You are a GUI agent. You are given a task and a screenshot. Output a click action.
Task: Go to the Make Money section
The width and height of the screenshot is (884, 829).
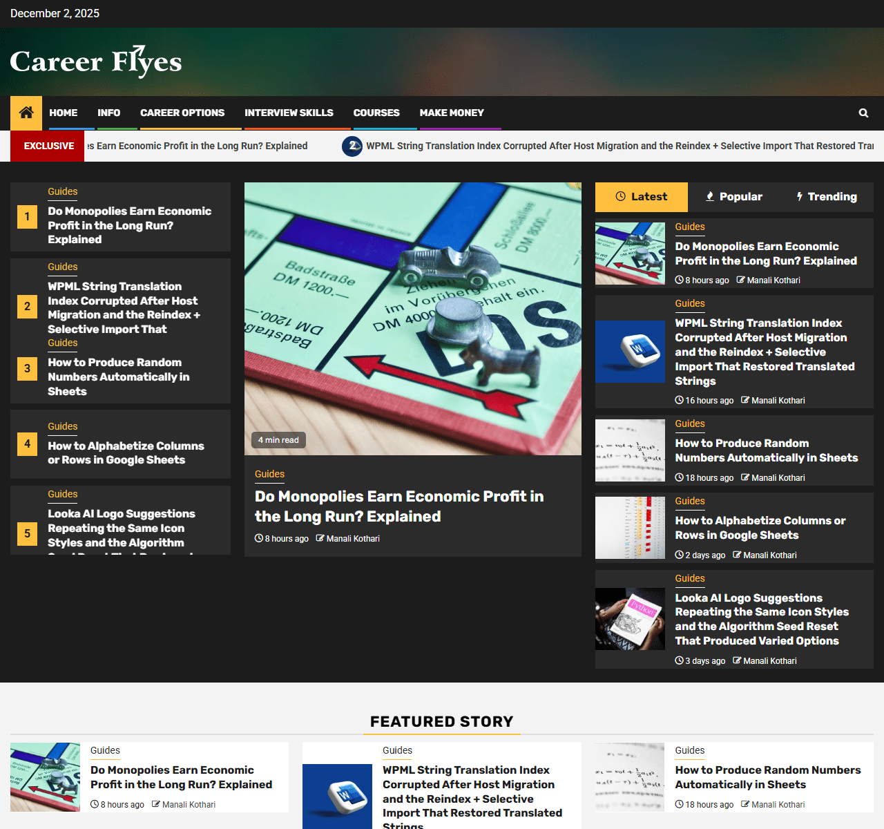[x=452, y=113]
